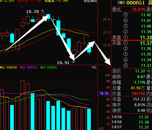Viewport: 152px width, 130px height.
Task: Select sell level 1 circled number icon
Action: point(125,37)
